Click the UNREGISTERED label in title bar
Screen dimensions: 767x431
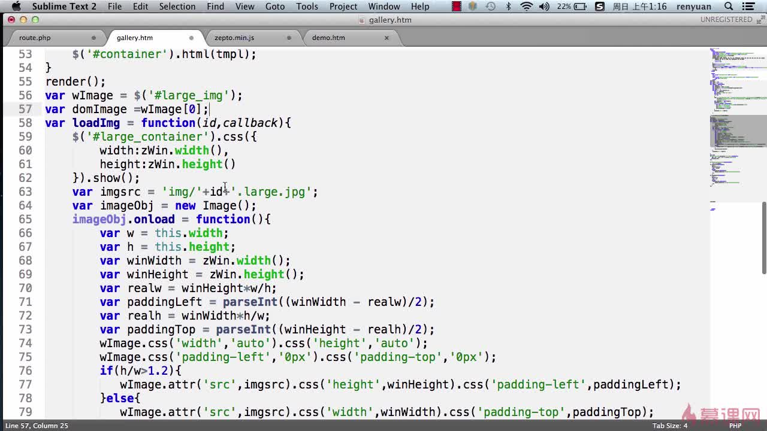point(726,20)
